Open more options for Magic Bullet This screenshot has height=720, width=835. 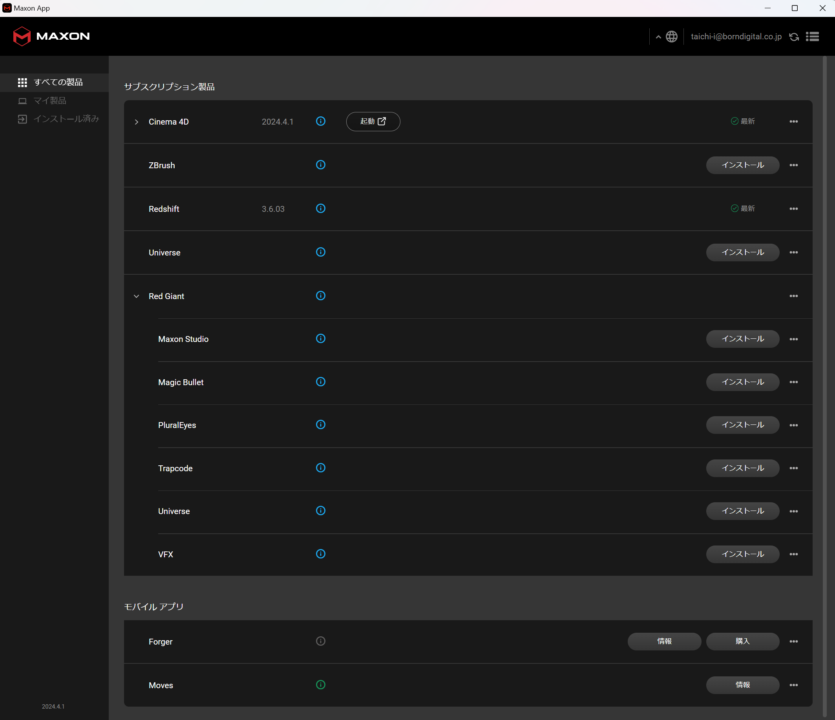tap(793, 382)
